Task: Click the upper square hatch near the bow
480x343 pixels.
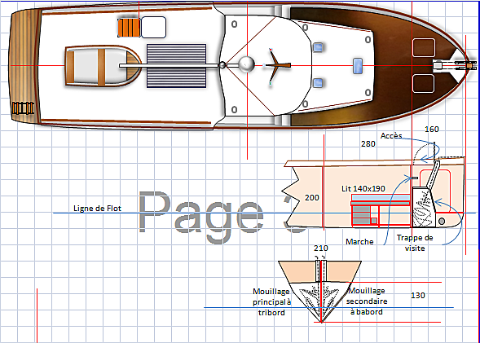Action: (x=424, y=48)
